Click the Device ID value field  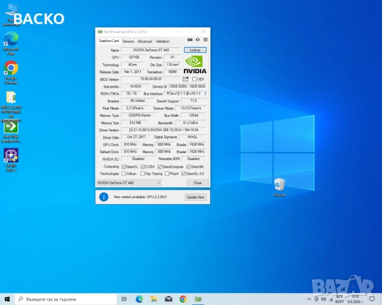pos(187,86)
